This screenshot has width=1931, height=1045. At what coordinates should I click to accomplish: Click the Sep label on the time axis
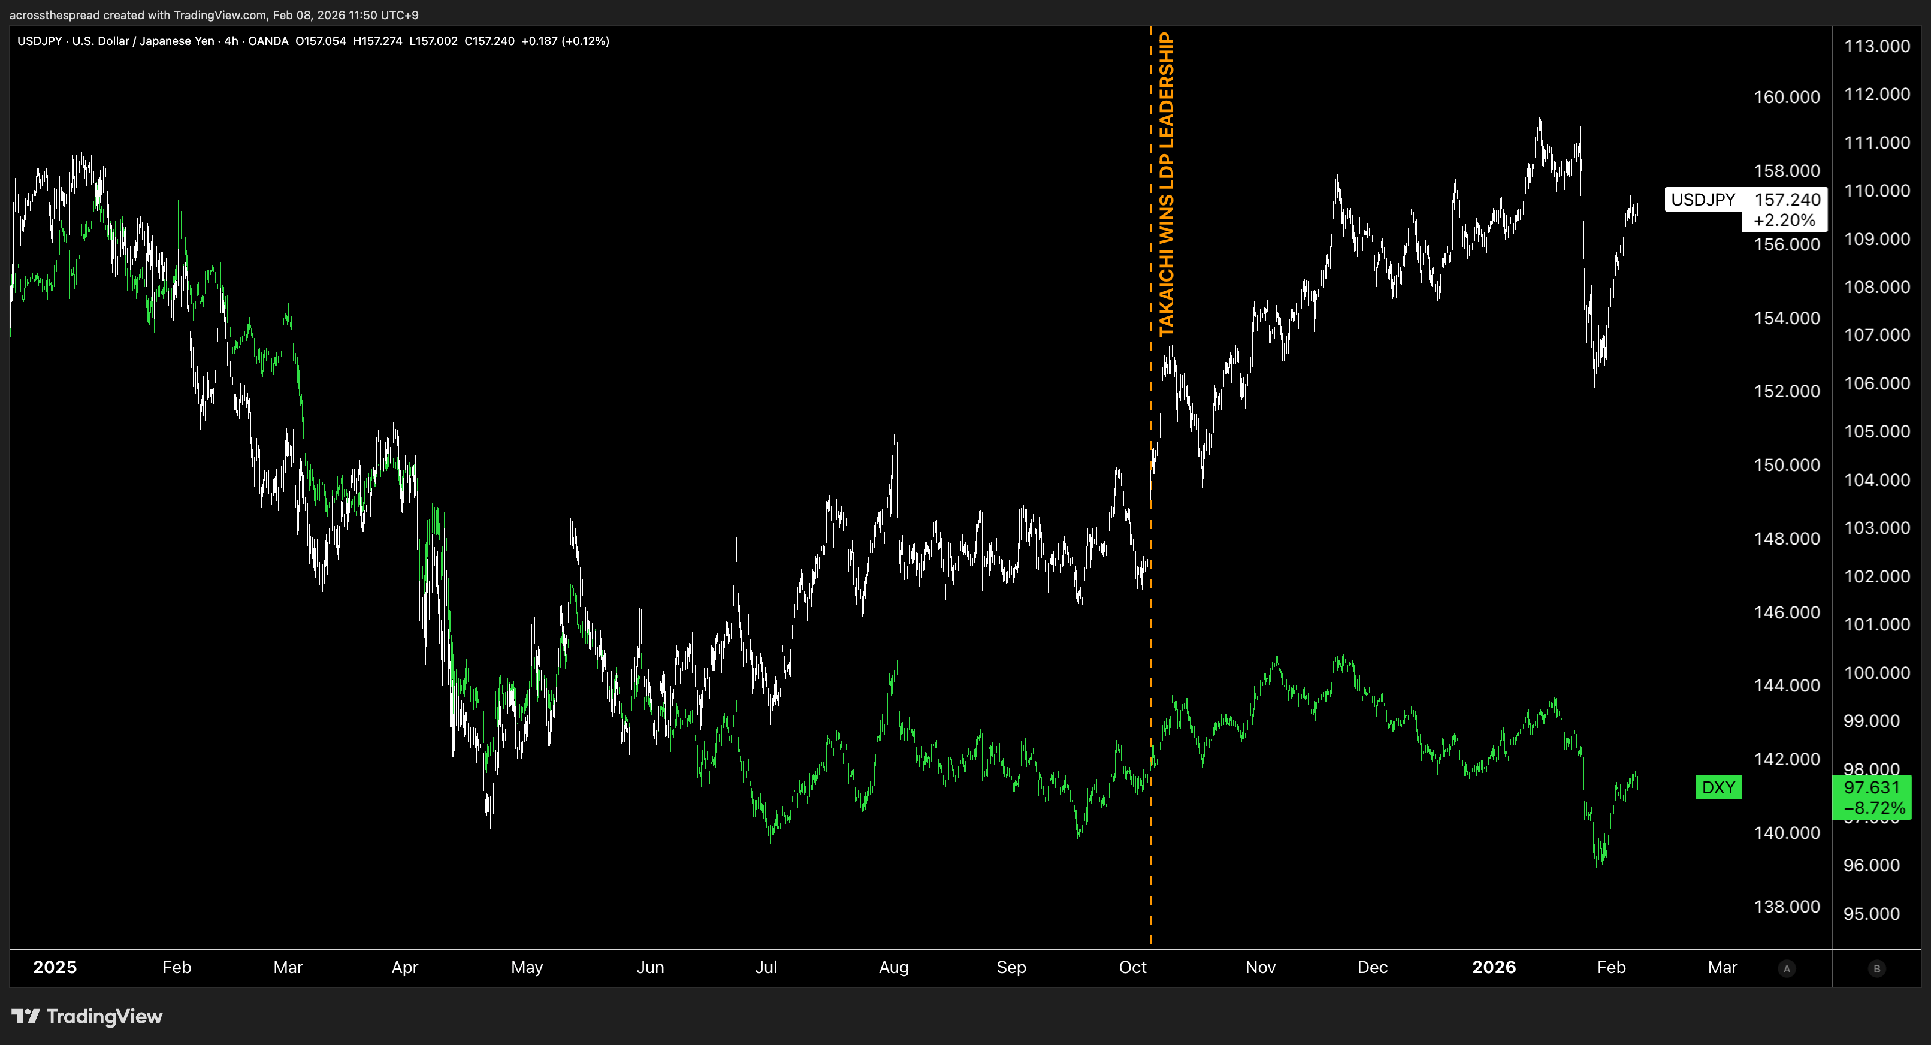[1011, 967]
